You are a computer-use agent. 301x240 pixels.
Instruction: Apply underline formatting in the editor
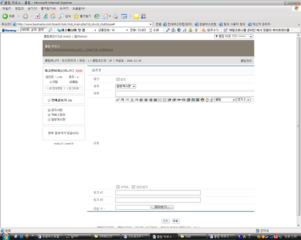[x=132, y=100]
